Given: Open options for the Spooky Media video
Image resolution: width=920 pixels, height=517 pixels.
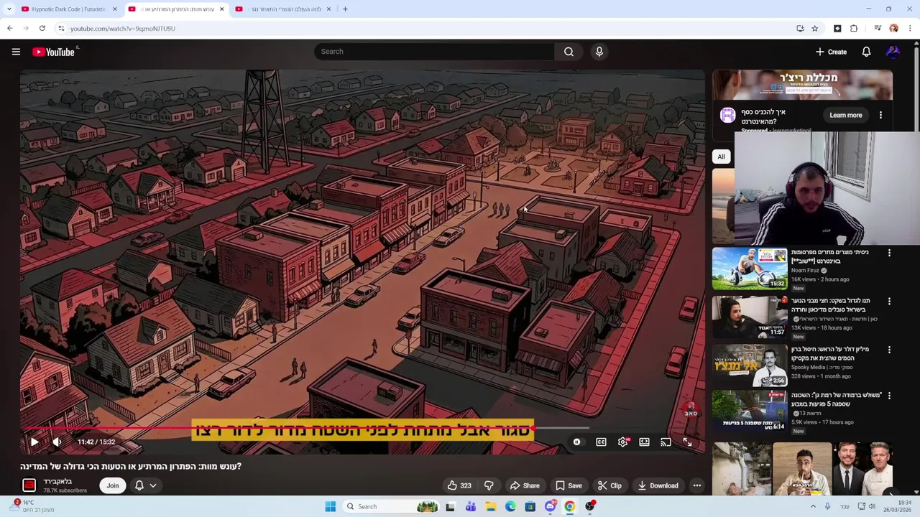Looking at the screenshot, I should tap(889, 350).
